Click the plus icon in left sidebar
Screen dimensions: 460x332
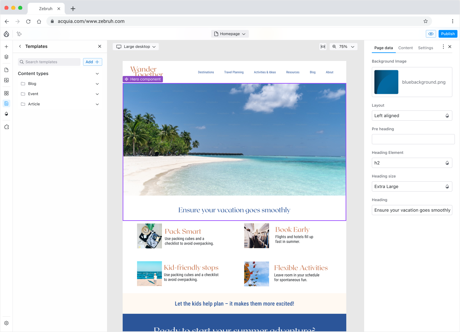pos(6,47)
